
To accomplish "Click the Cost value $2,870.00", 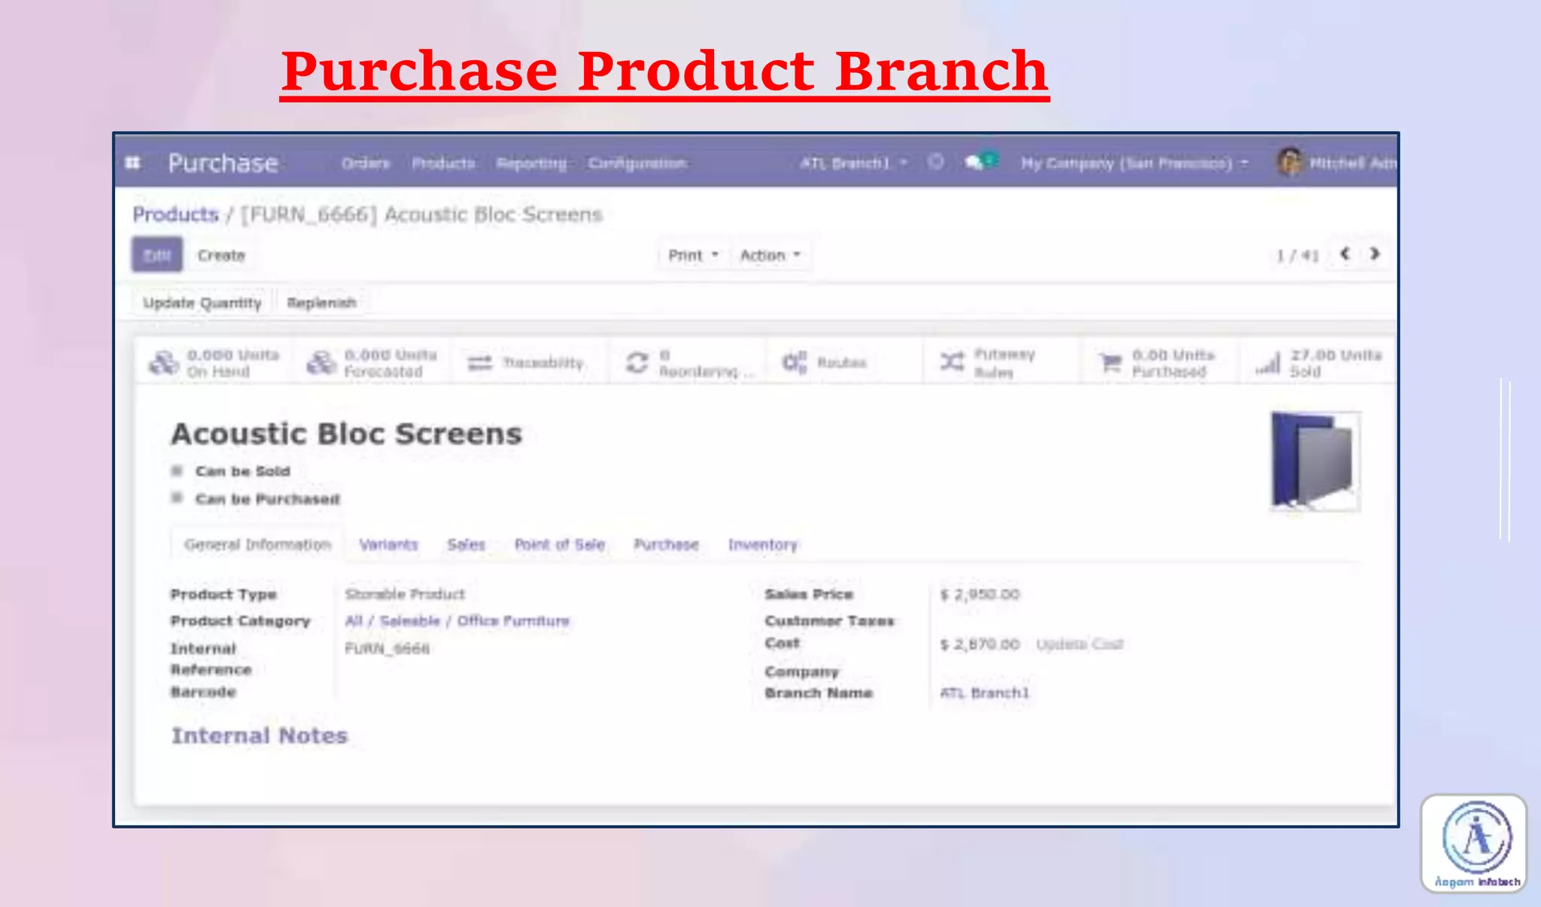I will click(980, 644).
